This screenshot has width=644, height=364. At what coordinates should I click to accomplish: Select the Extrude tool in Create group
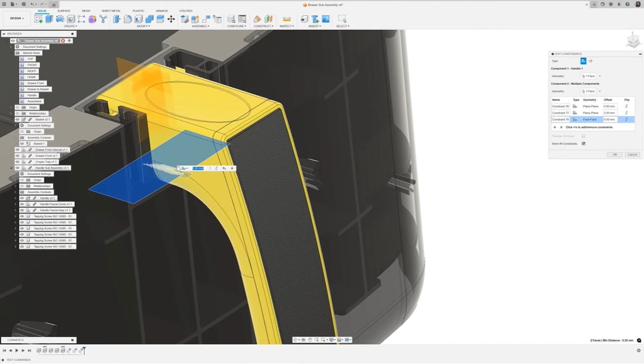[49, 19]
